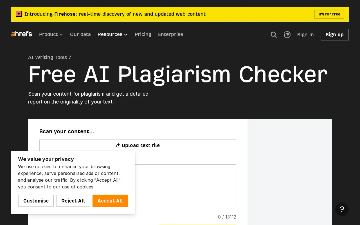Click Customise cookie button
360x225 pixels.
[36, 201]
